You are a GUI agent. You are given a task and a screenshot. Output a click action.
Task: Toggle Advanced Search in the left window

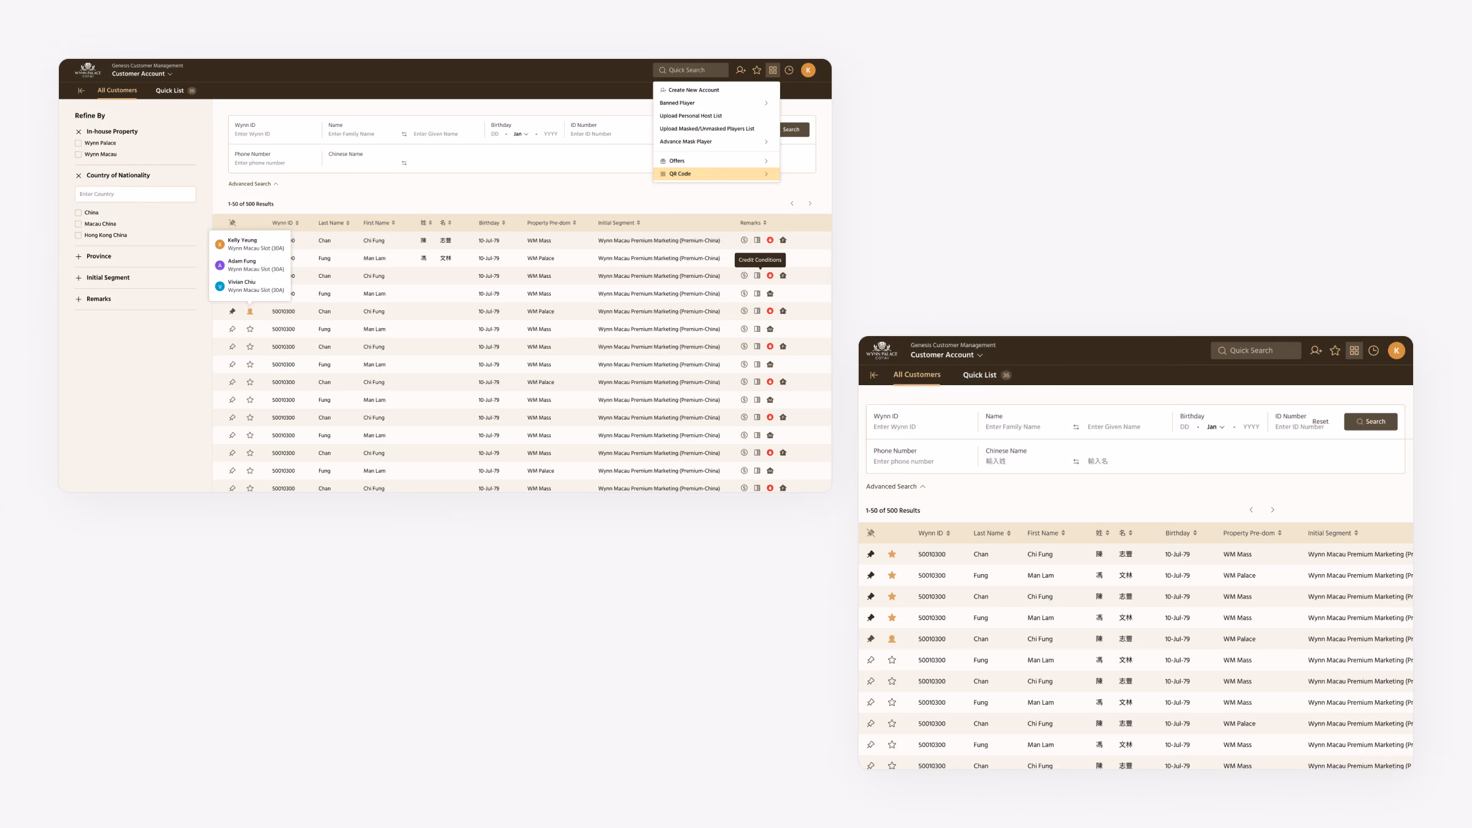point(253,184)
